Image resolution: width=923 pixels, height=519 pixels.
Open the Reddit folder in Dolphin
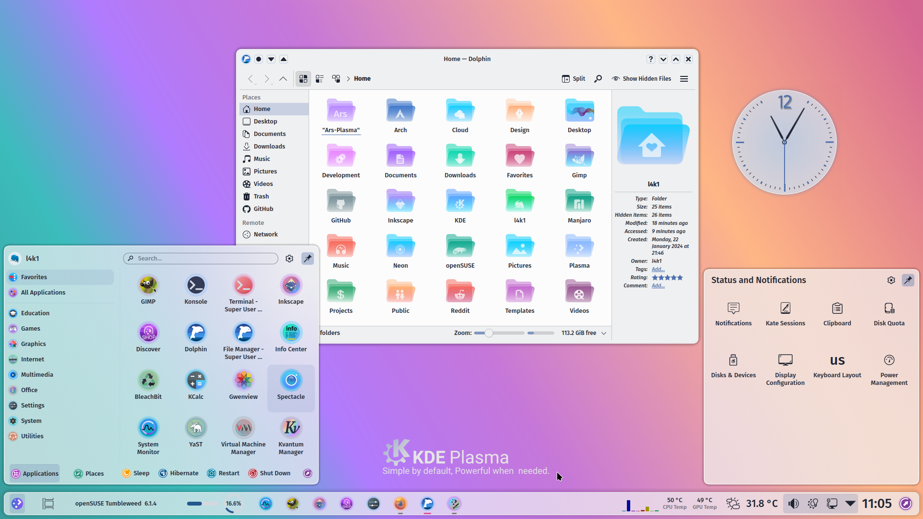click(460, 297)
